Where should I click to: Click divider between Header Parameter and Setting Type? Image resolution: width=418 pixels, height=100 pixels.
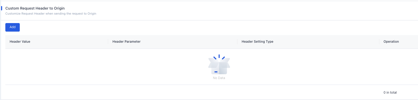click(x=237, y=42)
